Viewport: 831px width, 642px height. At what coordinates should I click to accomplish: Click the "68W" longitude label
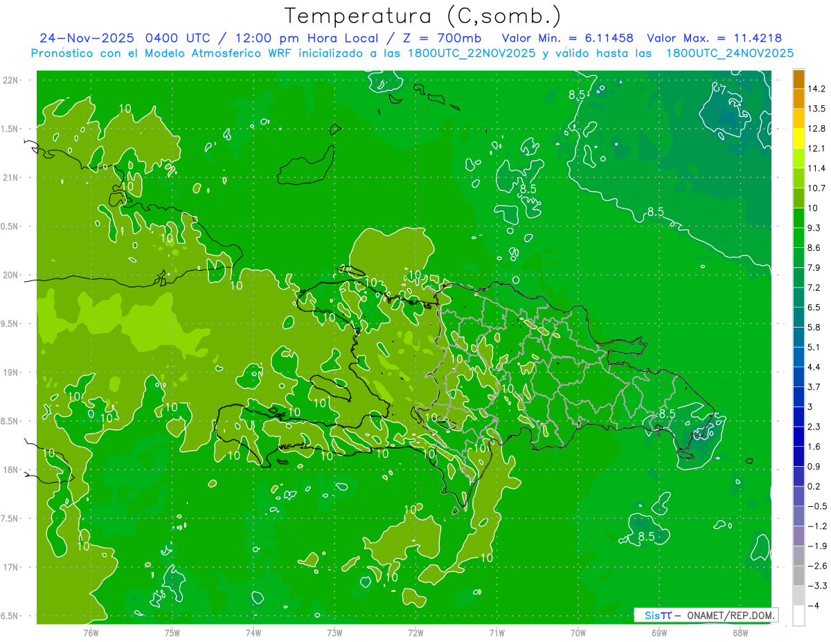(x=740, y=633)
